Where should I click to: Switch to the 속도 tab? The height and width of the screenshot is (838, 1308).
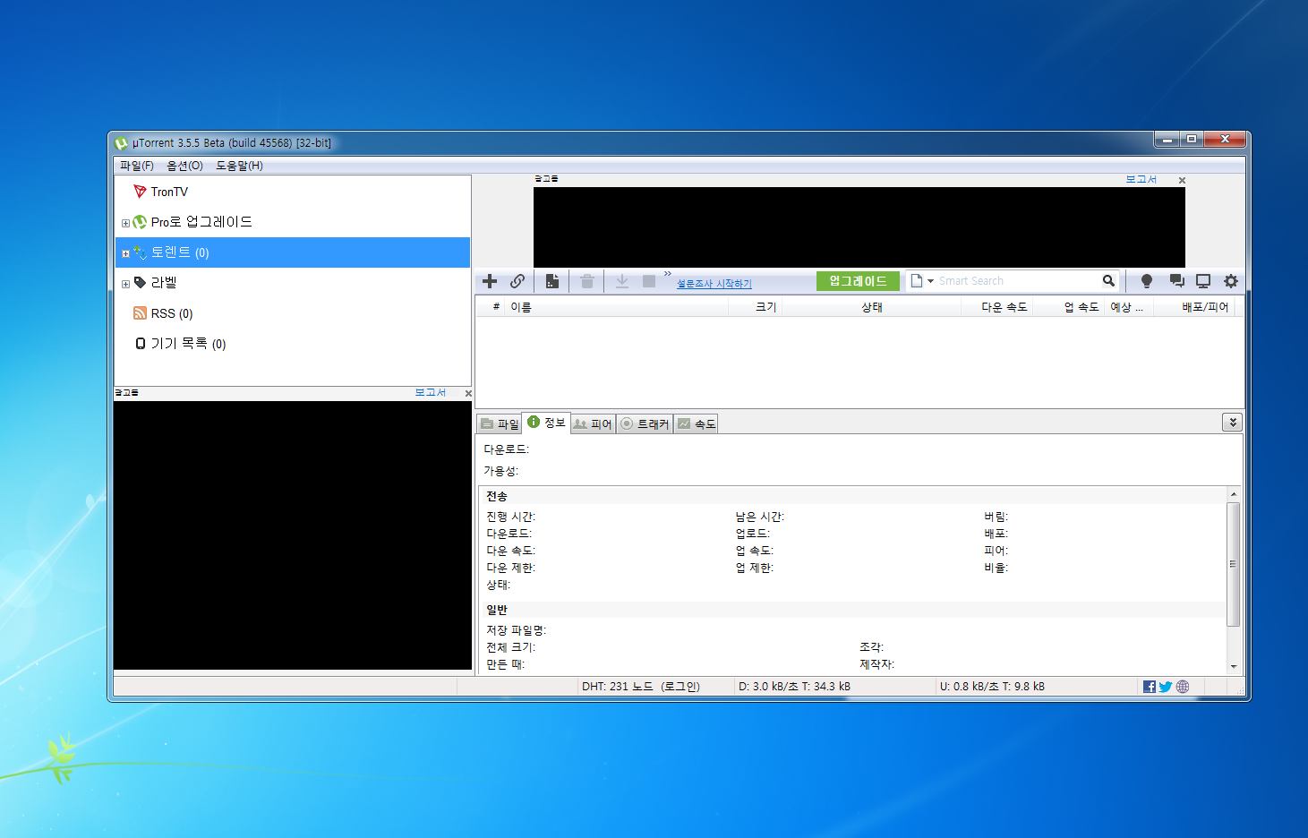(697, 424)
